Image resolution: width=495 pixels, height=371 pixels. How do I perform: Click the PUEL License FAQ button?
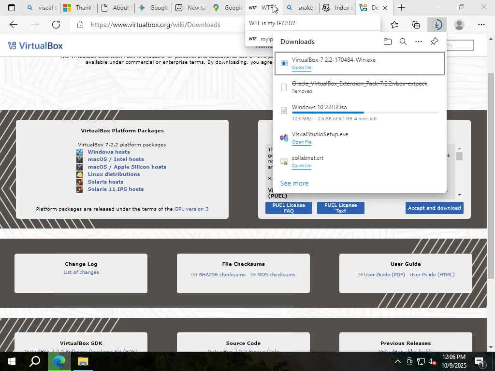pyautogui.click(x=289, y=208)
